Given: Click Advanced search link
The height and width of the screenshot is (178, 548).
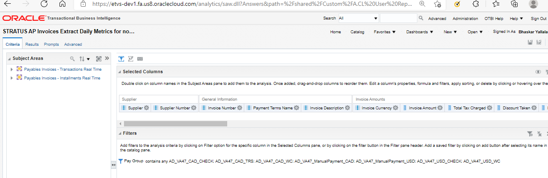Looking at the screenshot, I should coord(437,18).
